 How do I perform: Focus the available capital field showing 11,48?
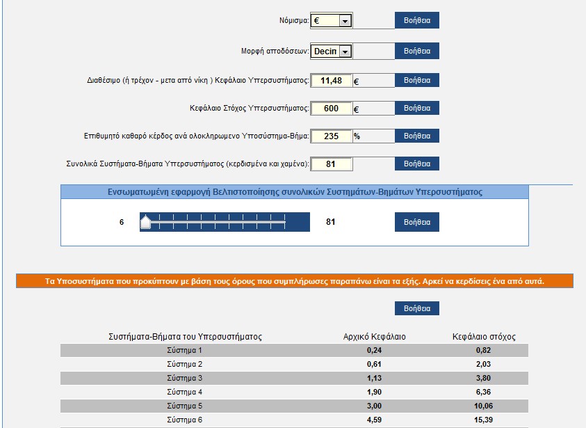(331, 81)
